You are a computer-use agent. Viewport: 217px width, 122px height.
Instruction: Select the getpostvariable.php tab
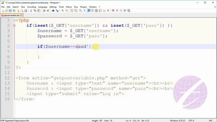tap(12, 15)
